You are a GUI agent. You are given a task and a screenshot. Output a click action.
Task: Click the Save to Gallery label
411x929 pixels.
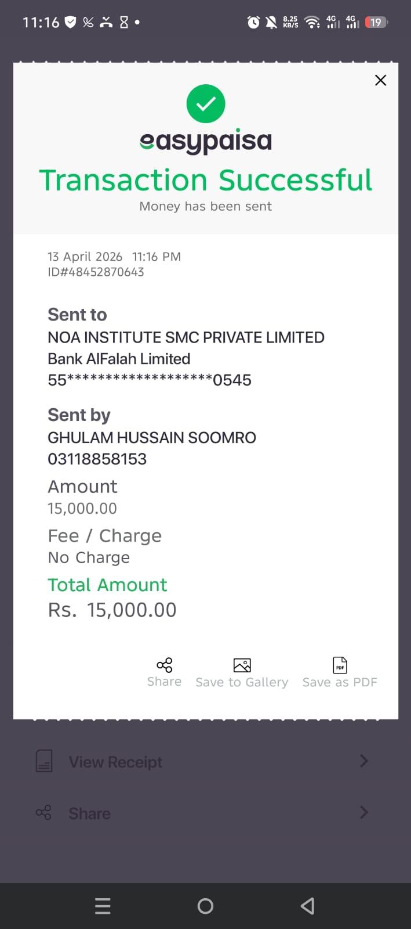coord(242,682)
